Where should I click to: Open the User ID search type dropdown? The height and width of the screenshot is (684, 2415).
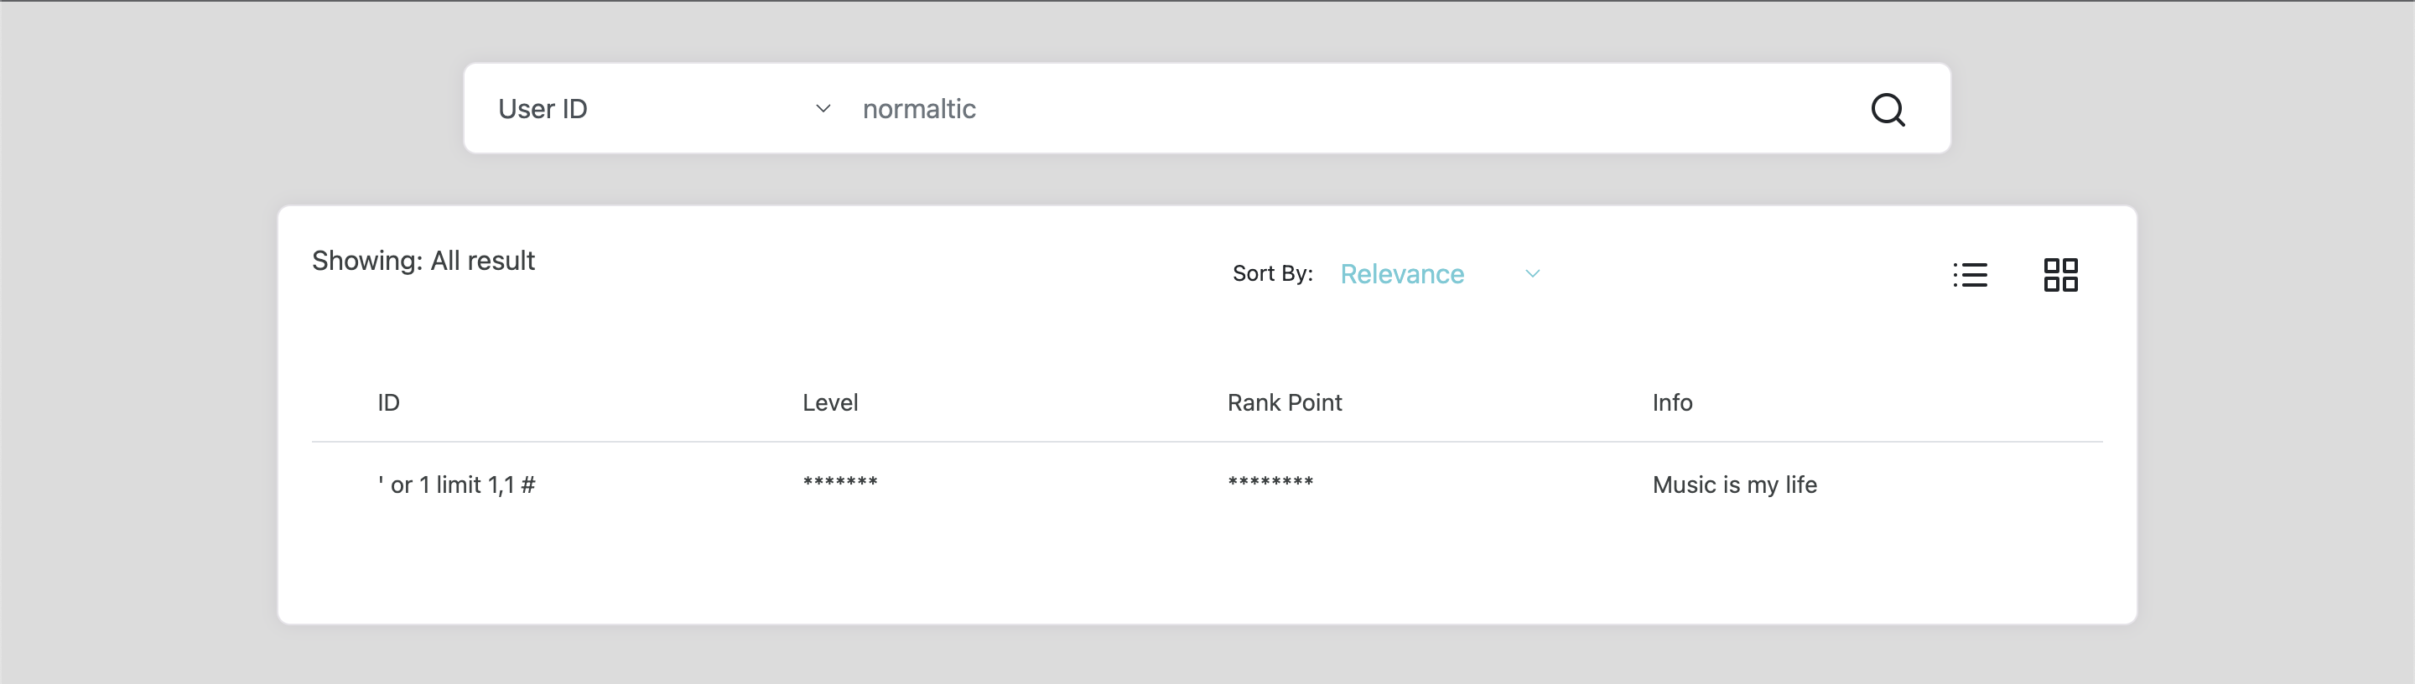point(664,109)
